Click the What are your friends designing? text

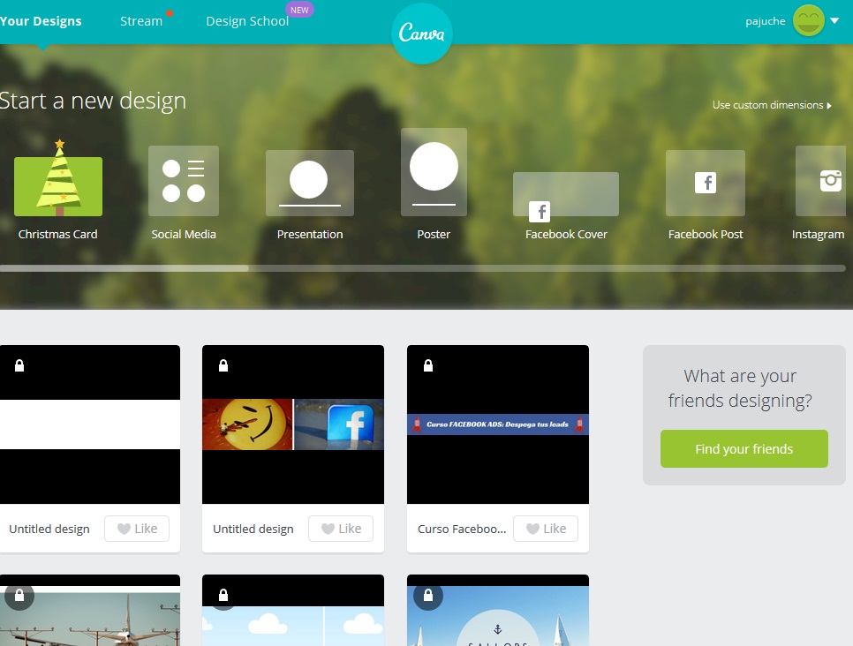tap(740, 388)
